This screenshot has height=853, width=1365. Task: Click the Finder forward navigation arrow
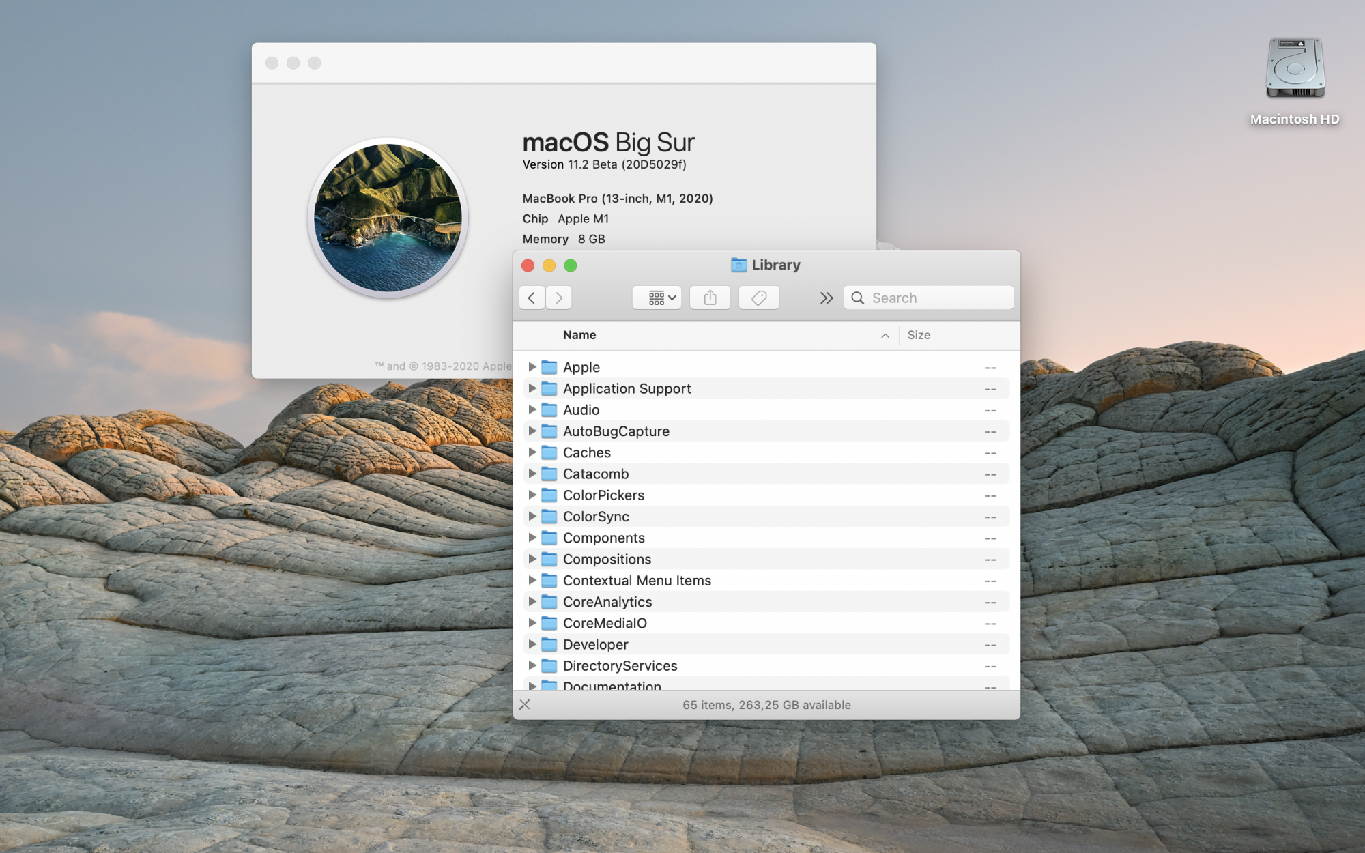point(559,298)
